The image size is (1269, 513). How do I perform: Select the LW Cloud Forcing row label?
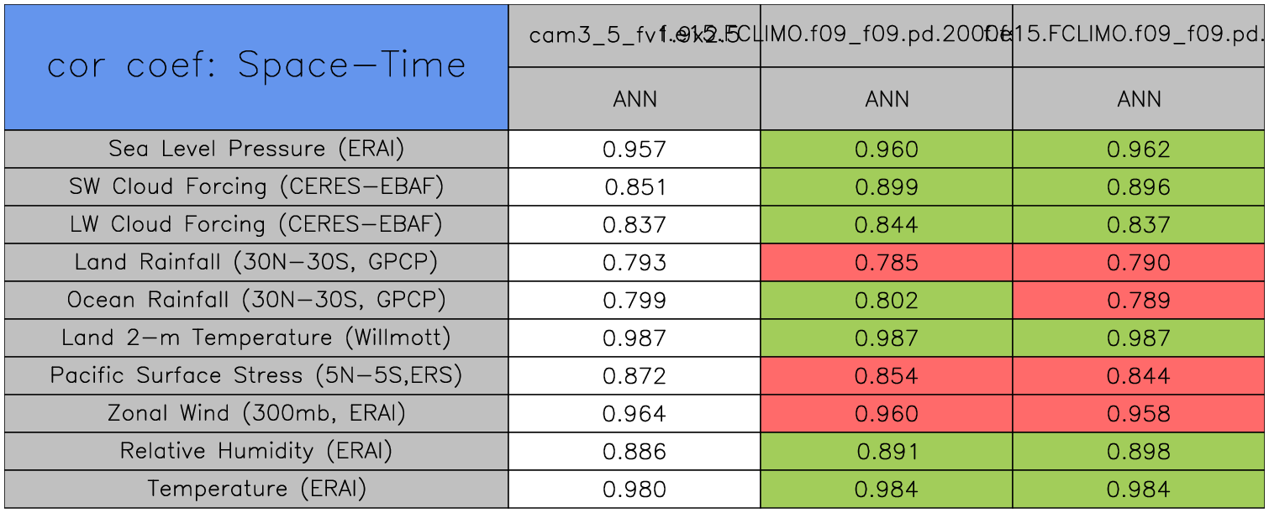click(256, 225)
